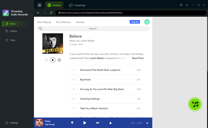Reload the Pandora page

coord(51,13)
